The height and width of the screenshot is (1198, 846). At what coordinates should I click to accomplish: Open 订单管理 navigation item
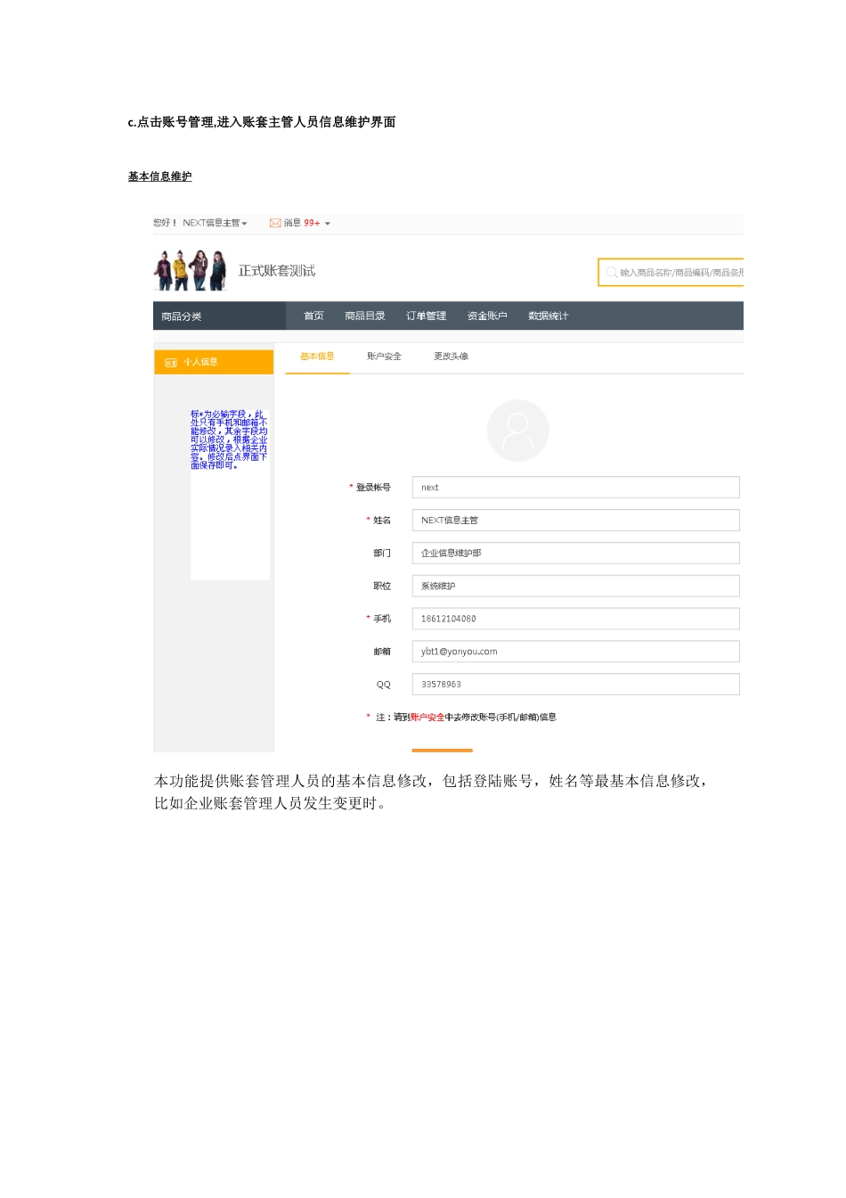point(427,316)
